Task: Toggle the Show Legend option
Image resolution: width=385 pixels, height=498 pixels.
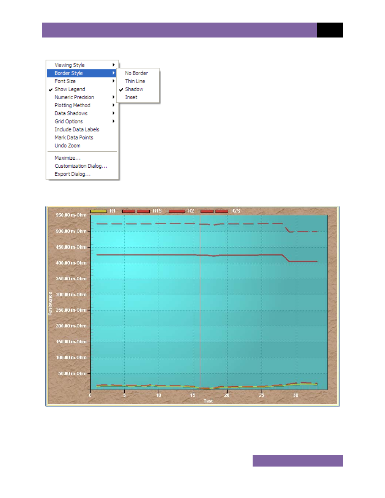Action: (x=82, y=89)
